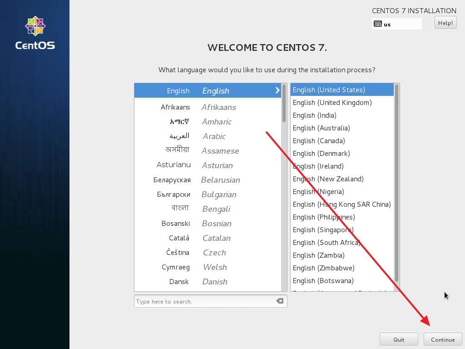465x349 pixels.
Task: Select Belarusian language row
Action: pos(208,180)
